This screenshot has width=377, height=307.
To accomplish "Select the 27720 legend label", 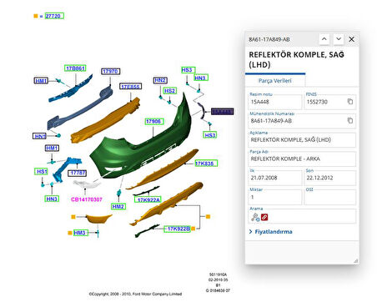I will click(x=54, y=16).
